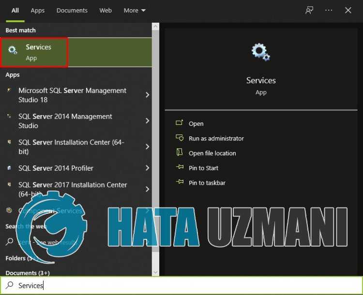Viewport: 363px width, 295px height.
Task: Click the SQL Server Management Studio 18 icon
Action: 9,90
